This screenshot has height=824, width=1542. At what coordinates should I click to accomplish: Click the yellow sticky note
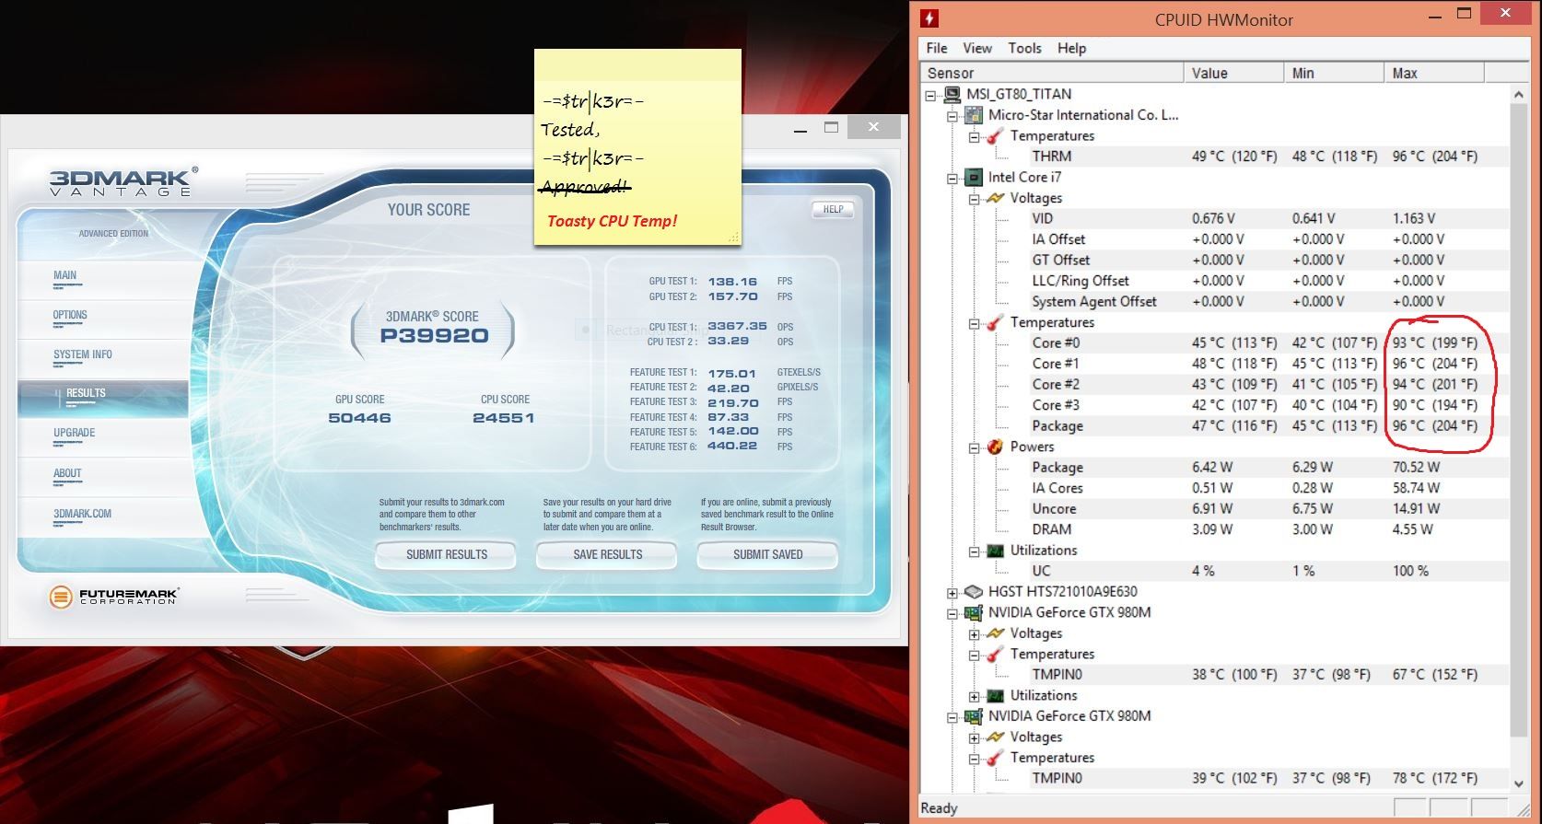click(x=637, y=147)
